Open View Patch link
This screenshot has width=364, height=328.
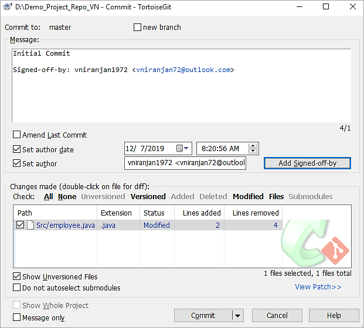(x=318, y=287)
